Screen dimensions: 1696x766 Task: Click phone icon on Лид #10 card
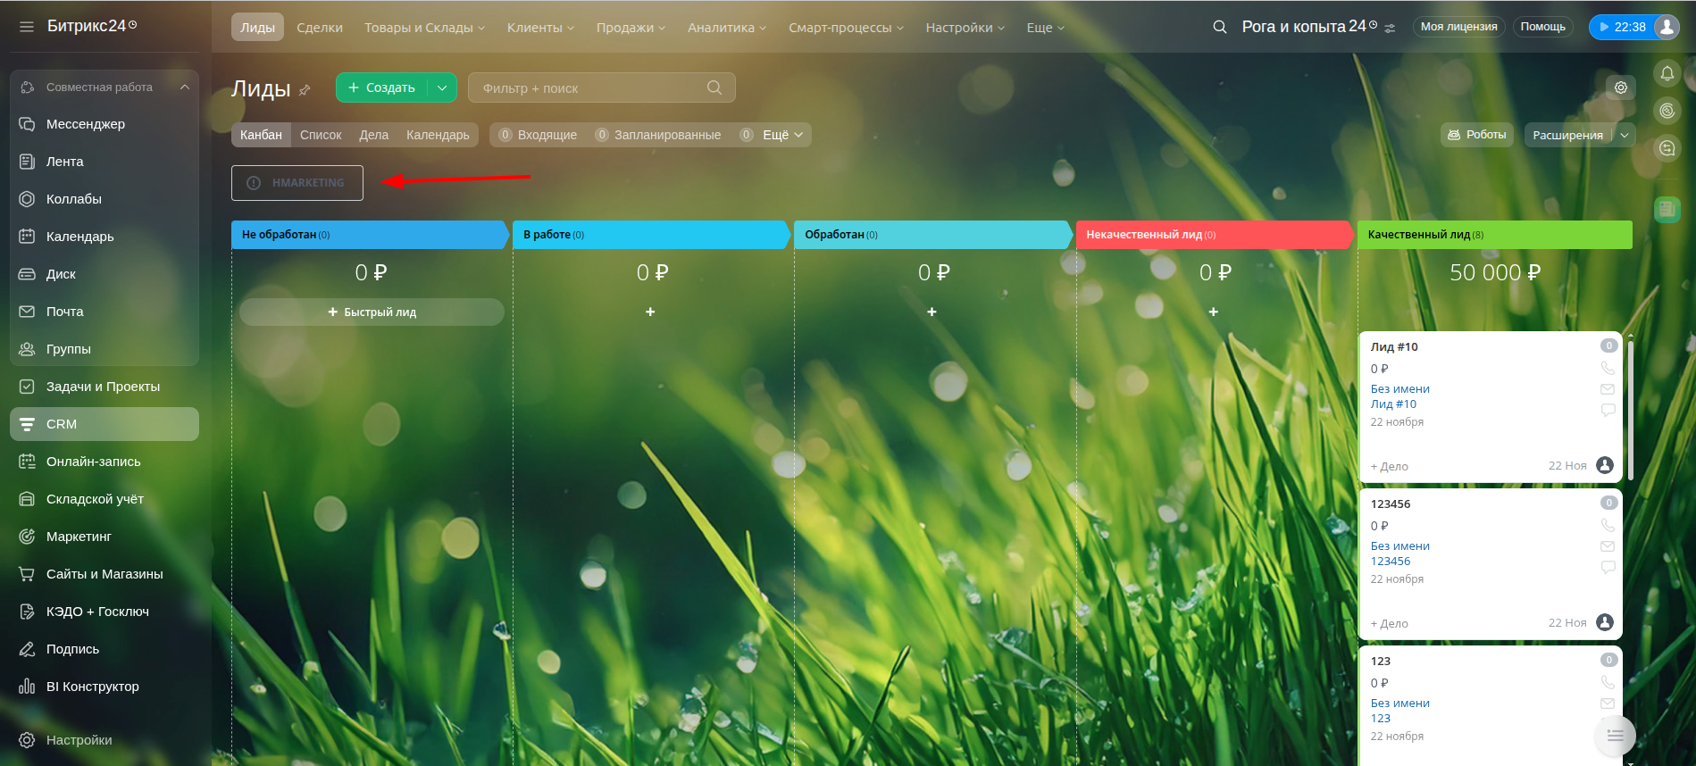click(x=1607, y=368)
